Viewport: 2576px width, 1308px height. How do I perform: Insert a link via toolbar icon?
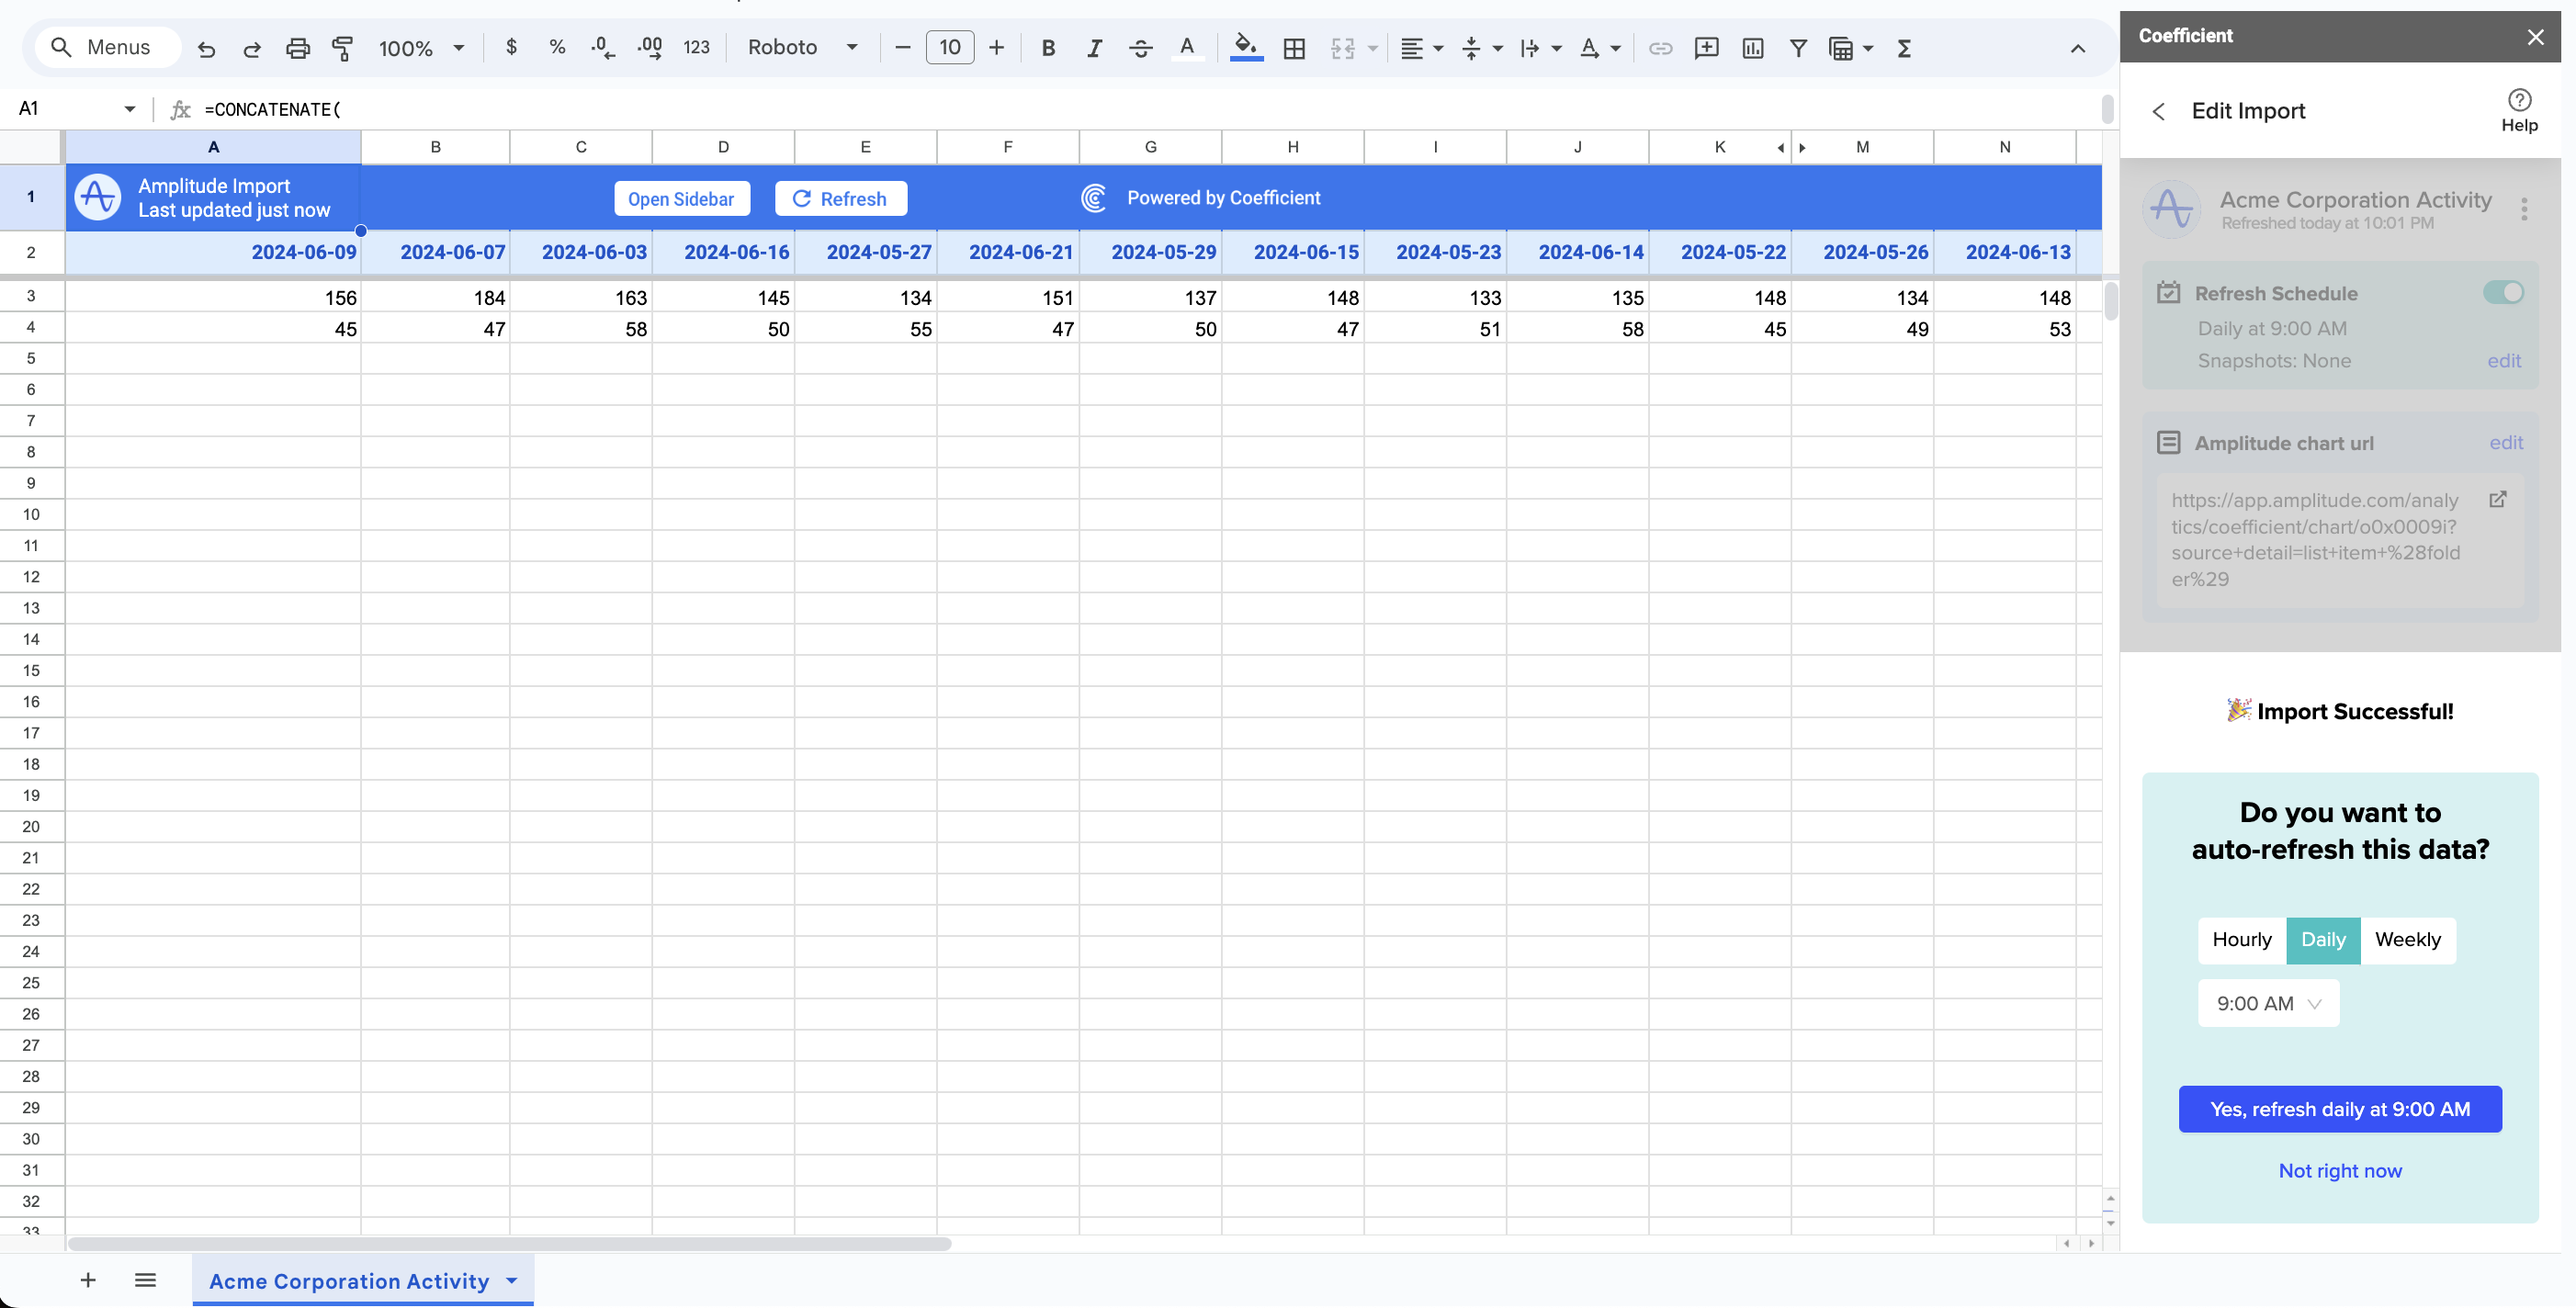point(1660,48)
